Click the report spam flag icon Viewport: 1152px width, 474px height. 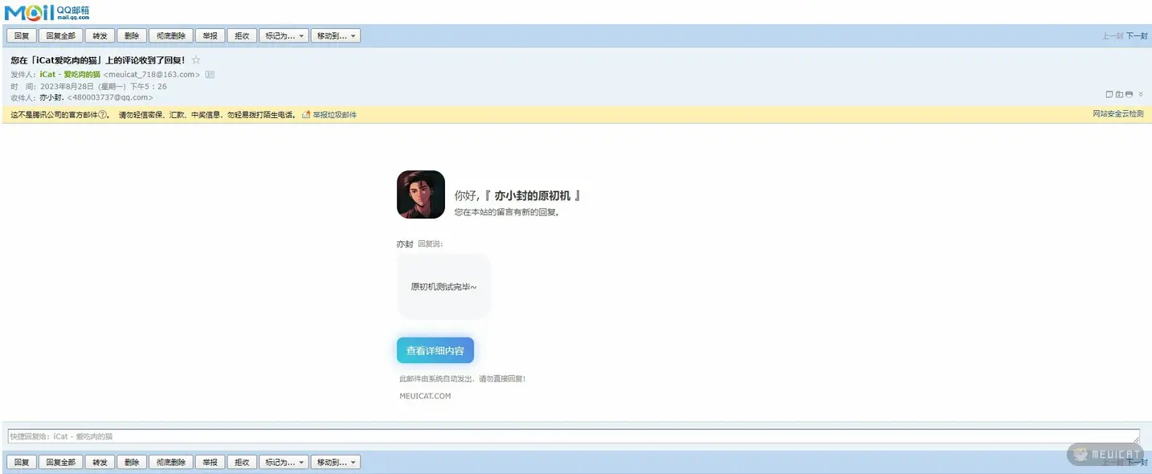click(306, 115)
